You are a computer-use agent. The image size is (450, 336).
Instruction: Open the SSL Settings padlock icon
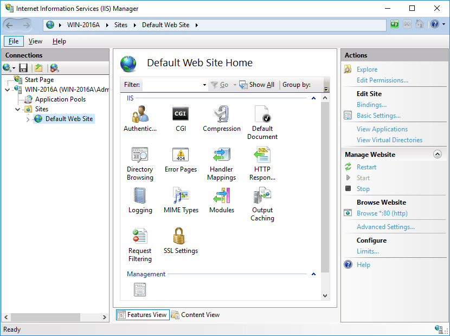click(x=181, y=237)
